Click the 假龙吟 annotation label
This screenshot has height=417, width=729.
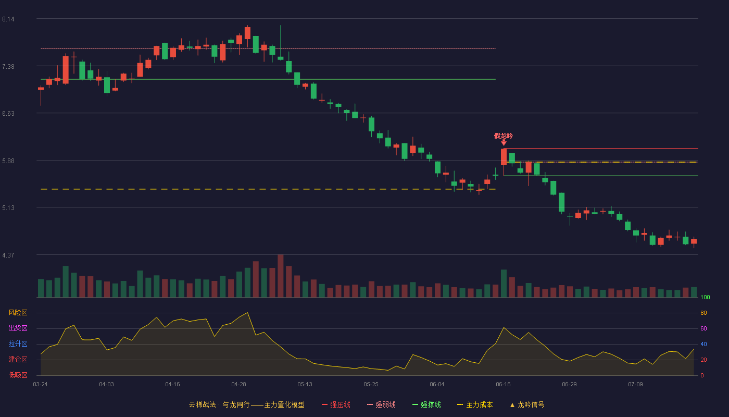pos(504,136)
